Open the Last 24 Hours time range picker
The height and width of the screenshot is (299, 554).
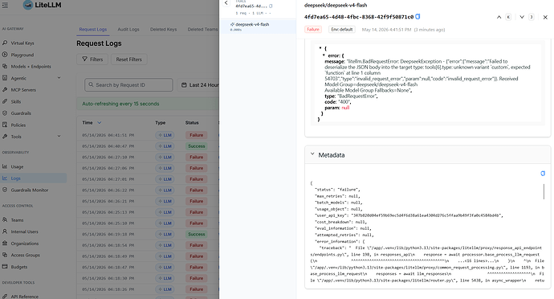200,85
